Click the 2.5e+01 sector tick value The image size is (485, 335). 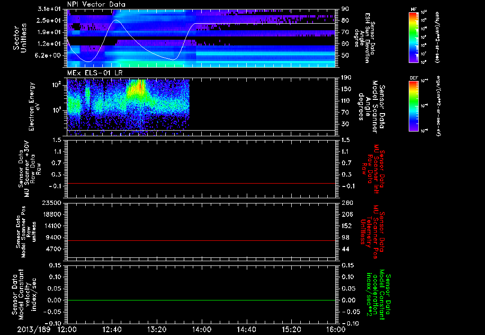pyautogui.click(x=49, y=20)
